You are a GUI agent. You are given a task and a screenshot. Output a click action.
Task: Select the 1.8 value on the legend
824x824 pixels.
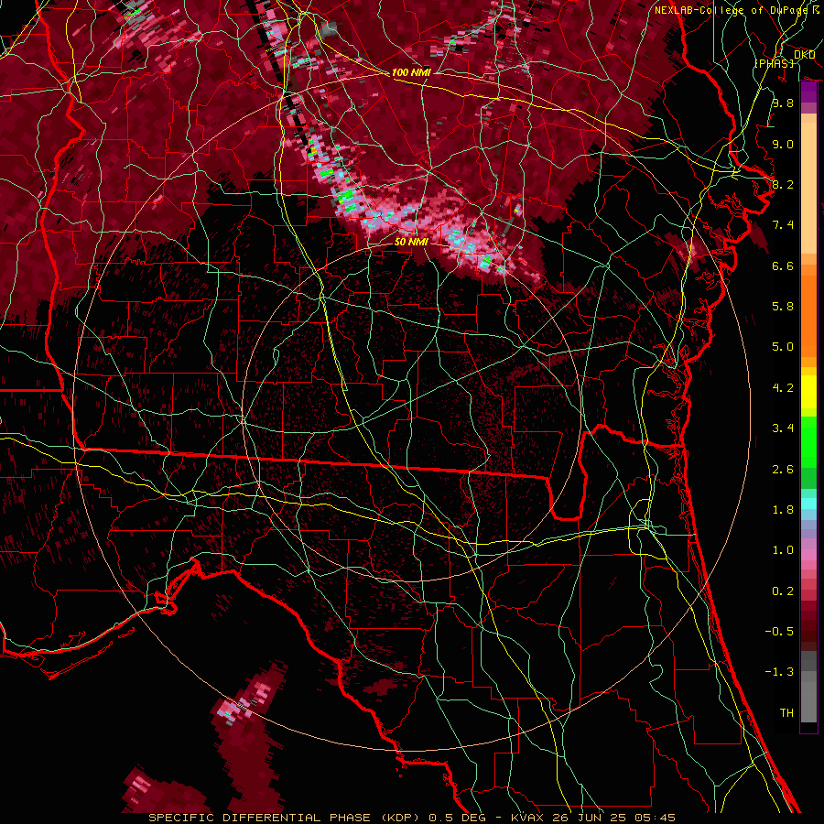[783, 510]
